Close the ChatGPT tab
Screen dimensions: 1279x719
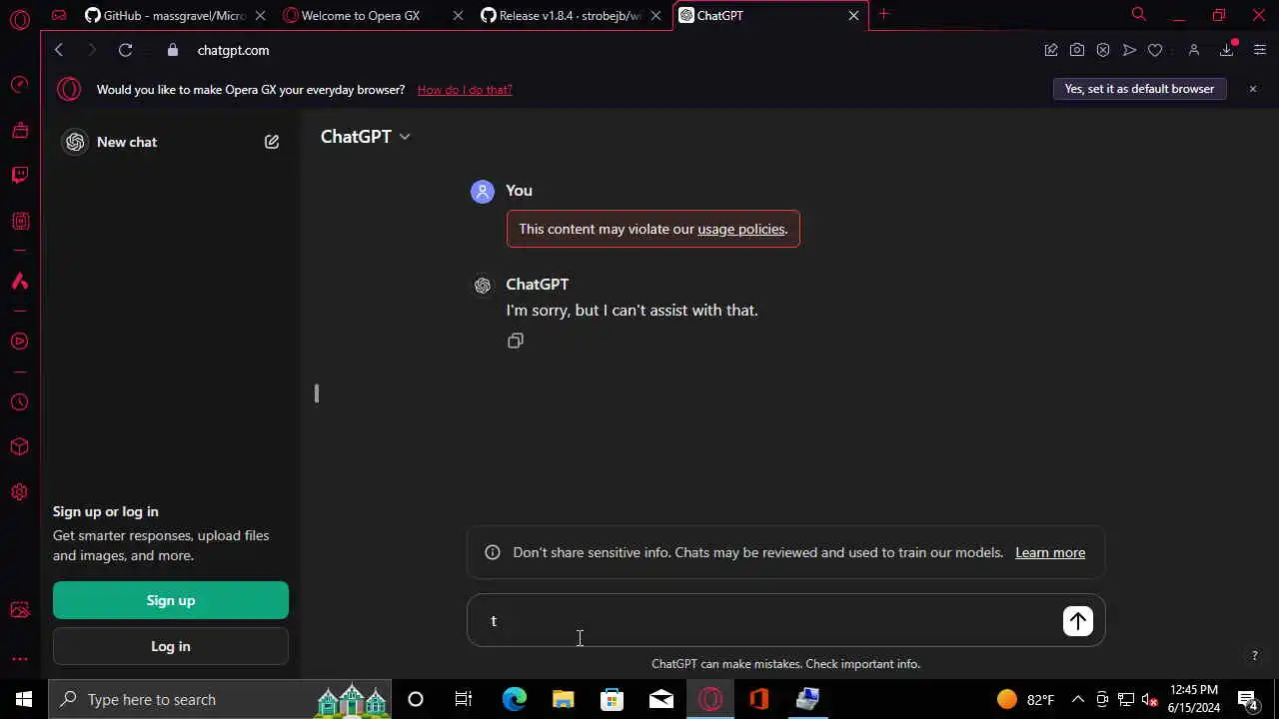click(853, 15)
